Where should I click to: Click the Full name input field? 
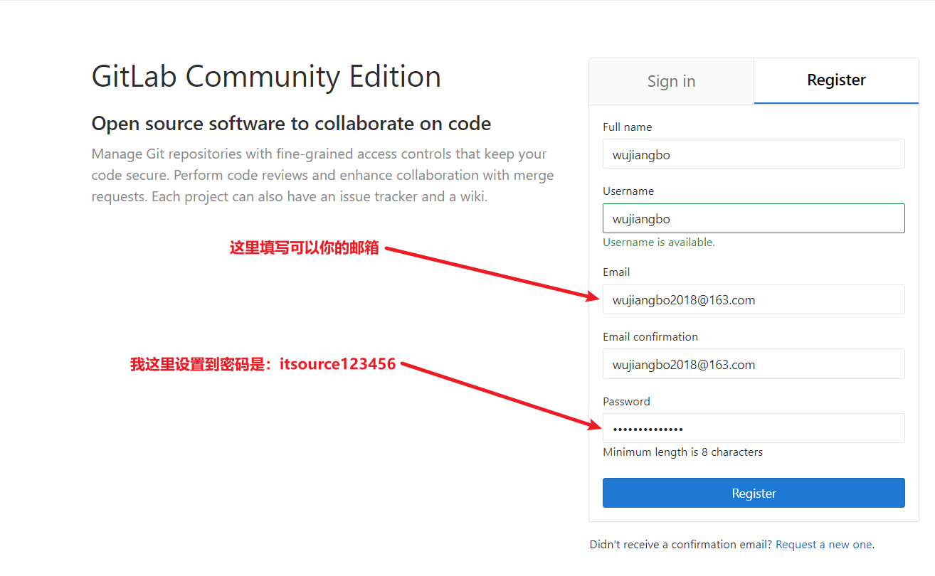point(754,154)
